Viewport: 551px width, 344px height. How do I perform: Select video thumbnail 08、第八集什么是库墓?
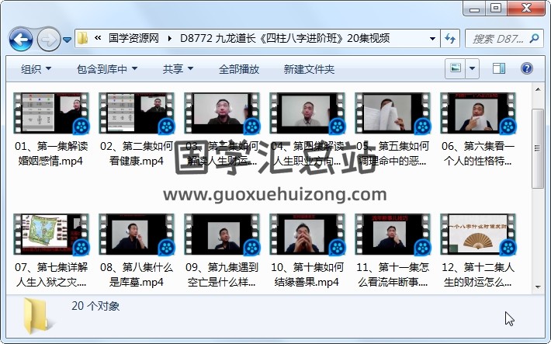tap(137, 235)
